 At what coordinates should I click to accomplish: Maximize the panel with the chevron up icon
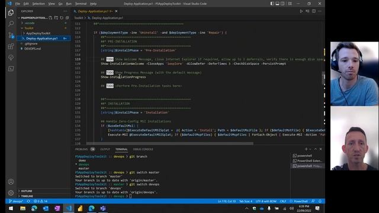316,149
